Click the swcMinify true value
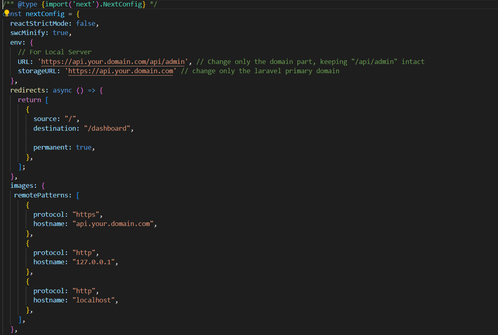This screenshot has width=498, height=335. click(60, 33)
